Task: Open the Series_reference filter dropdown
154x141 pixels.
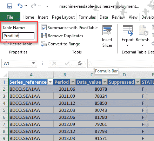Action: click(x=51, y=82)
